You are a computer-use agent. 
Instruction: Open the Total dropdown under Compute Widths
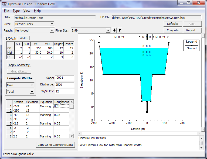coord(32,92)
